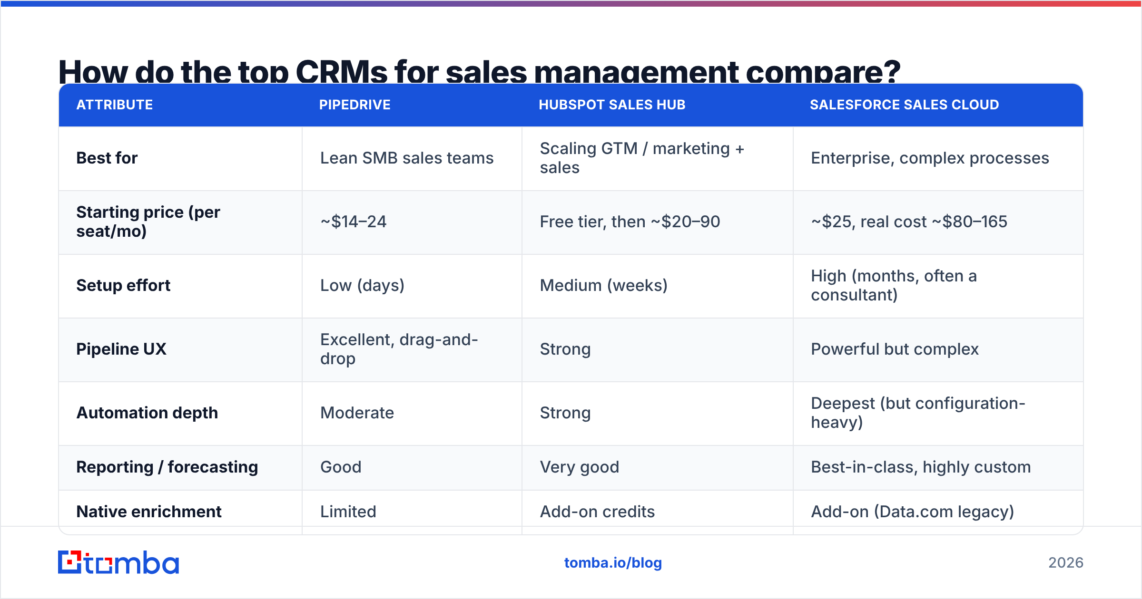Screen dimensions: 1142x599
Task: Click the 2026 year label
Action: coord(1066,563)
